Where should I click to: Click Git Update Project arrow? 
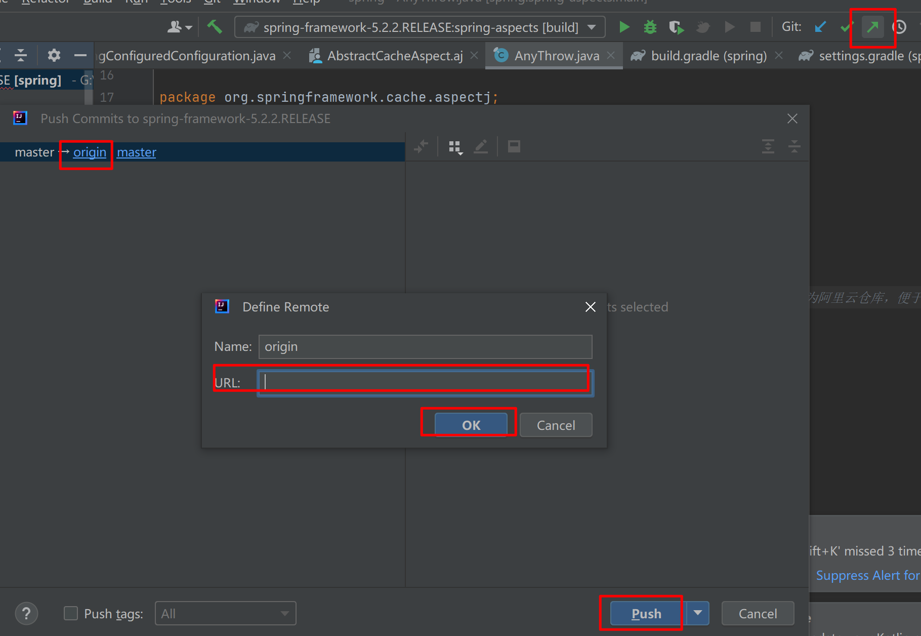tap(820, 27)
